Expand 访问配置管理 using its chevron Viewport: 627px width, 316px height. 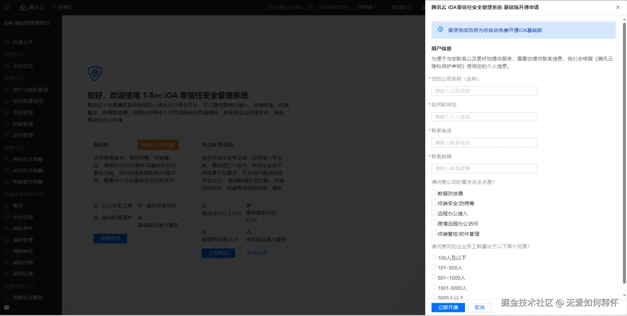click(54, 101)
